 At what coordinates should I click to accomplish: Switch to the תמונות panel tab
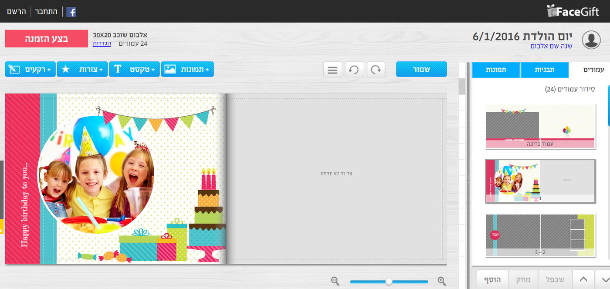click(496, 70)
